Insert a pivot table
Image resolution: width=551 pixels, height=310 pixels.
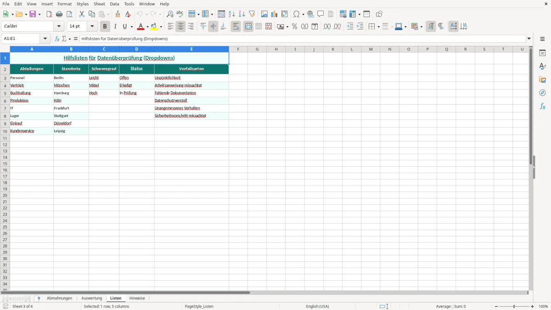285,14
